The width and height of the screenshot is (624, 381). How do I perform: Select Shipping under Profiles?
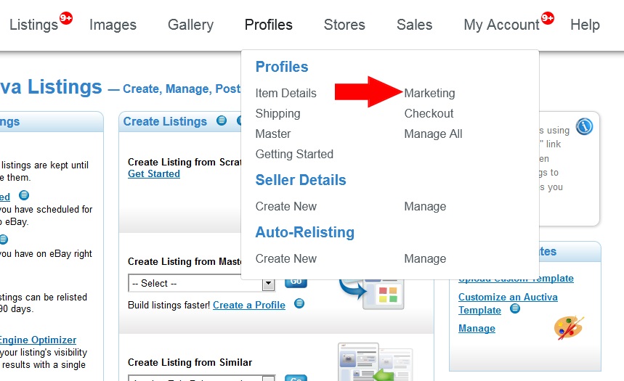(277, 114)
